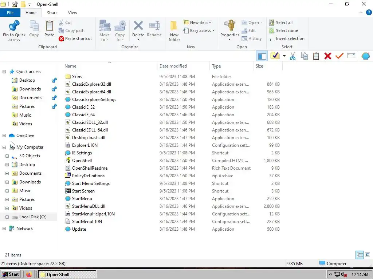Click the ribbon Paste icon
Image resolution: width=373 pixels, height=279 pixels.
click(x=49, y=26)
